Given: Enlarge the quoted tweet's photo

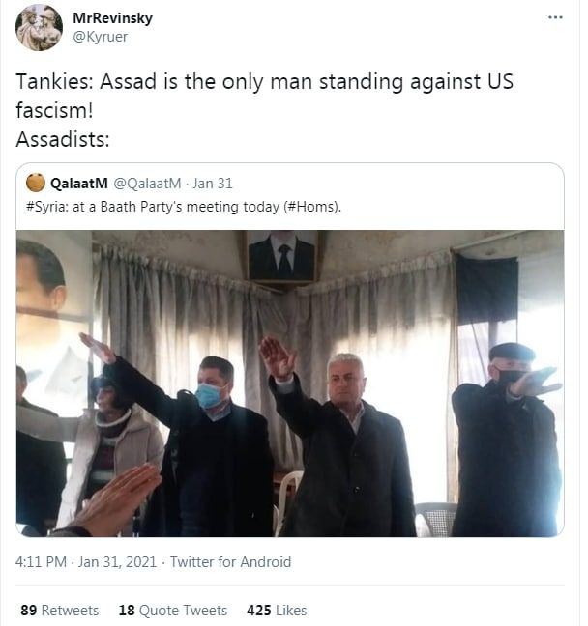Looking at the screenshot, I should (x=290, y=384).
